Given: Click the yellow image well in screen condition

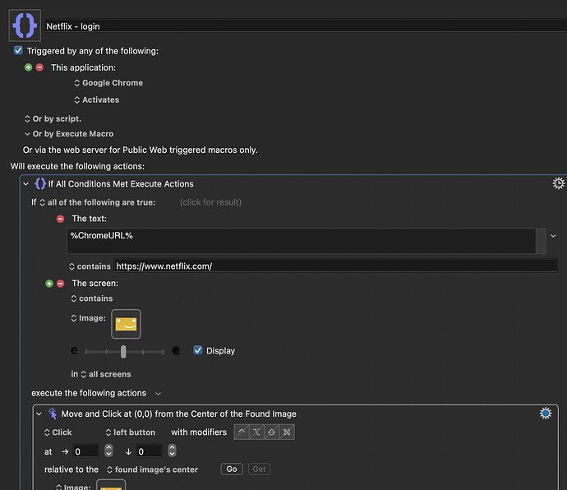Looking at the screenshot, I should point(126,324).
